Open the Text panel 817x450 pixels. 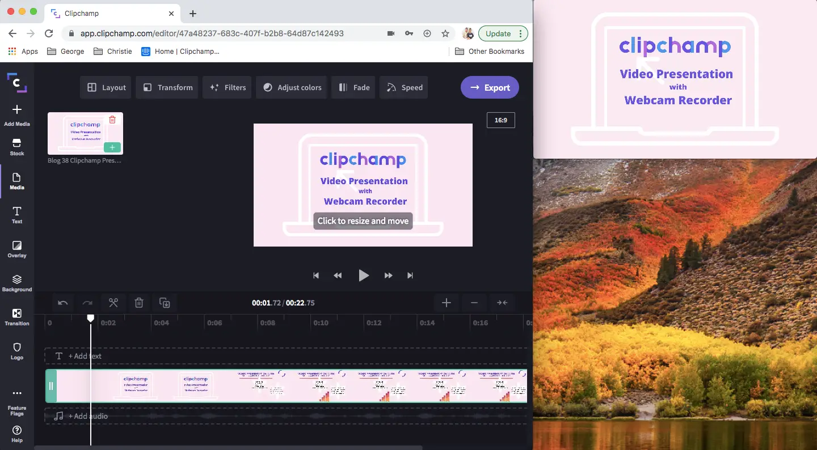pos(17,215)
